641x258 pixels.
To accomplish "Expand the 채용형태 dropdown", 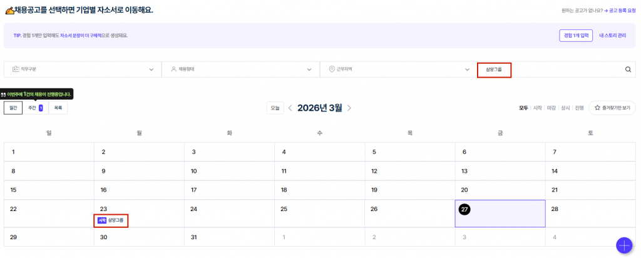I will pos(240,70).
